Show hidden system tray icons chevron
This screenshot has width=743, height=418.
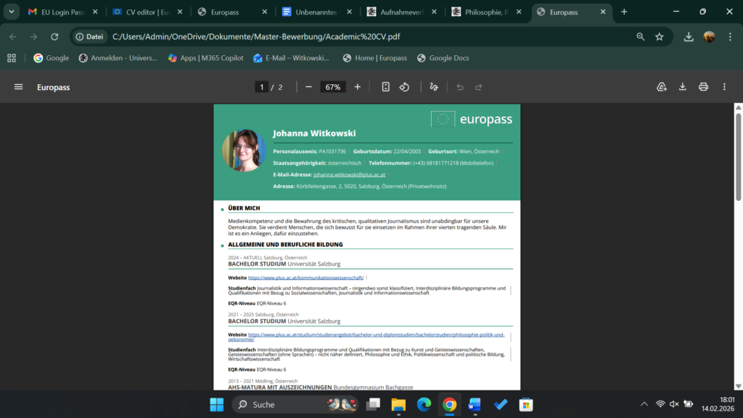tap(644, 404)
